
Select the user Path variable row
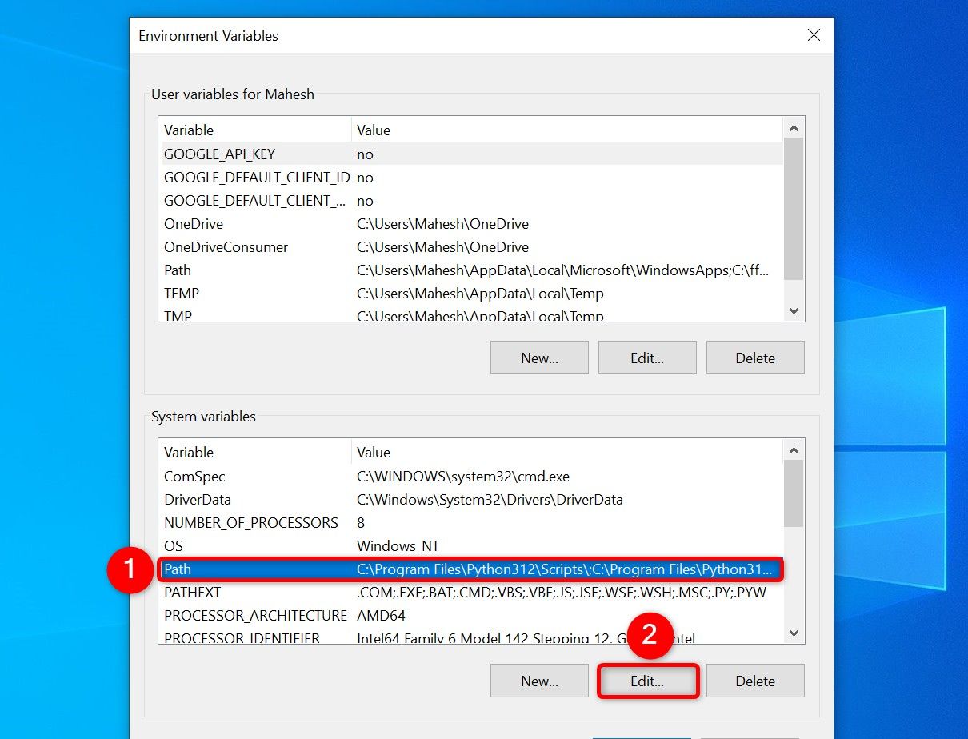471,270
